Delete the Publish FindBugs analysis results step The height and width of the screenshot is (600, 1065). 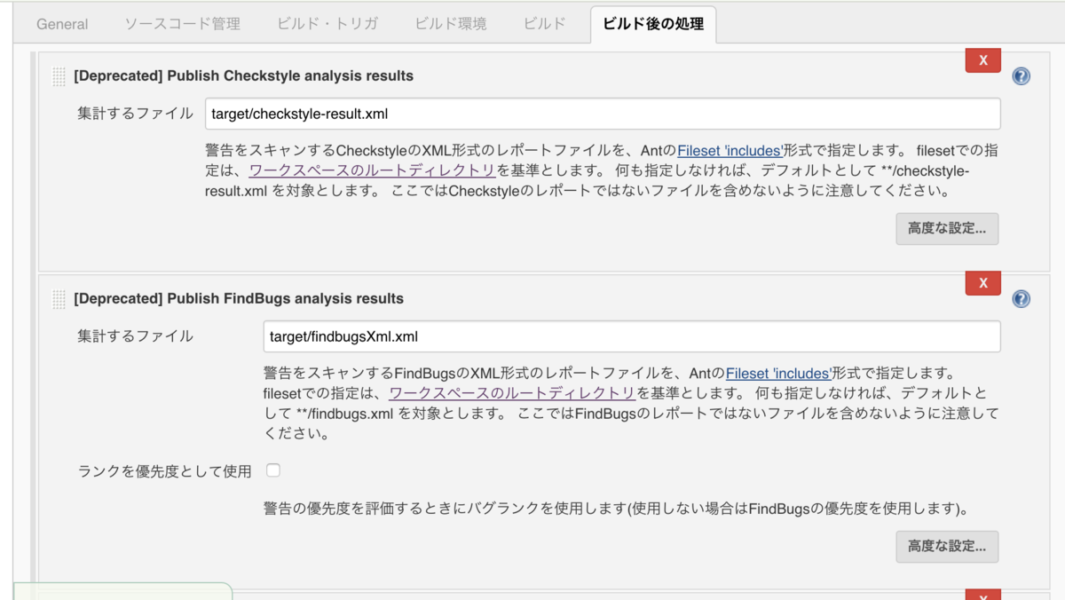pos(983,283)
